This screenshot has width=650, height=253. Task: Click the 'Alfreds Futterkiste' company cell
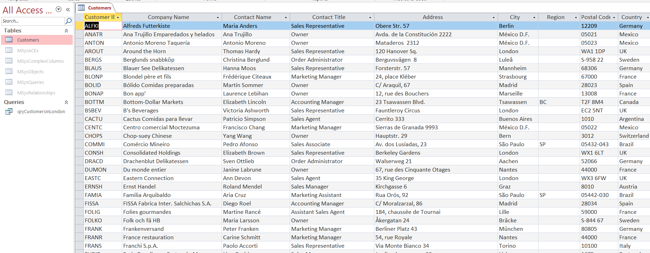[172, 26]
